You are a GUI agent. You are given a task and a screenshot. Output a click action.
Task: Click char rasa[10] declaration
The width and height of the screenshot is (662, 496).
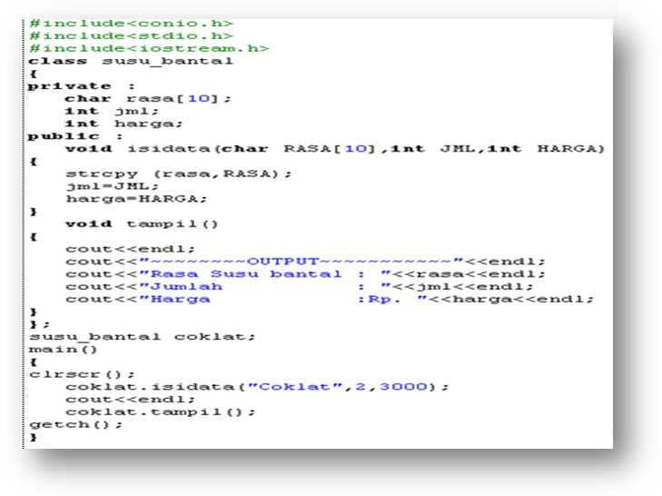click(148, 99)
